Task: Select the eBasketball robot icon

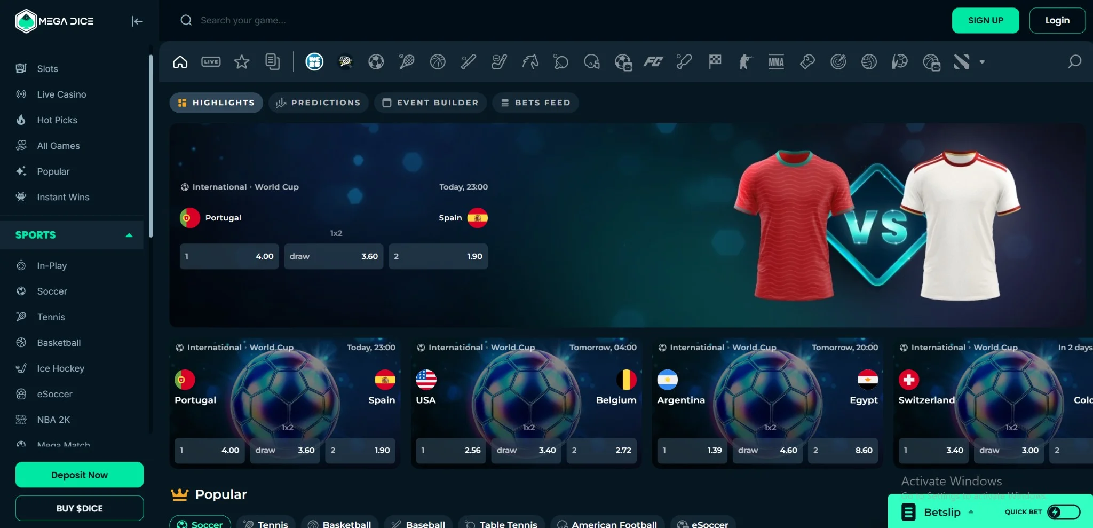Action: pyautogui.click(x=931, y=62)
